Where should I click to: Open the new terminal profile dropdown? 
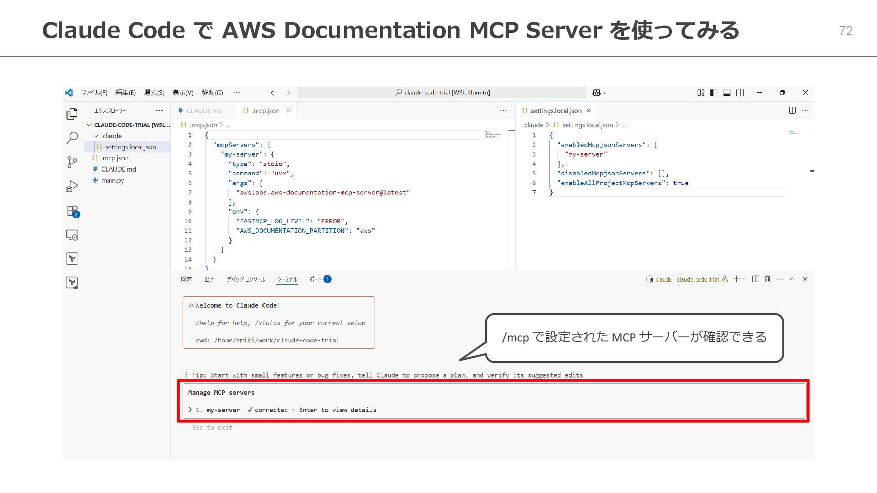click(745, 279)
